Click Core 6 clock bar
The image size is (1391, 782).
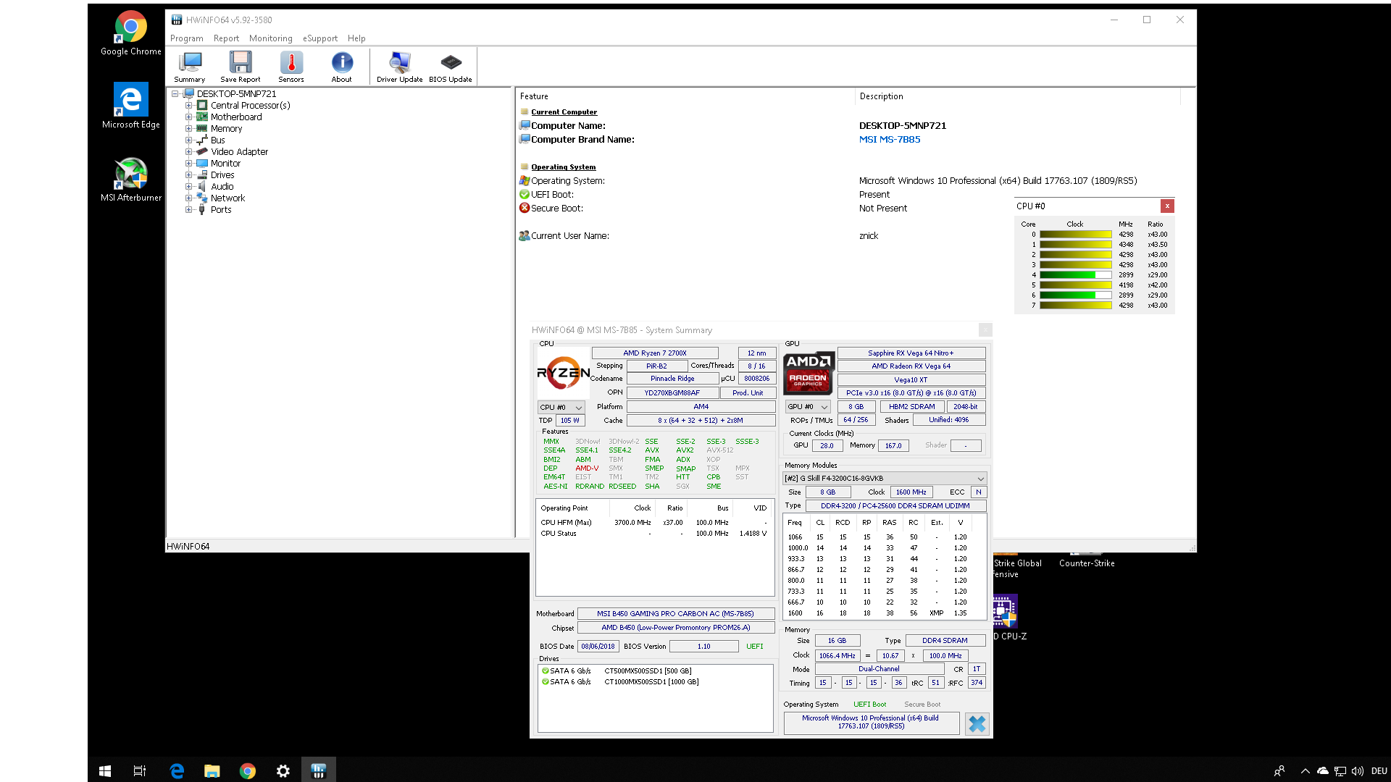(1075, 295)
